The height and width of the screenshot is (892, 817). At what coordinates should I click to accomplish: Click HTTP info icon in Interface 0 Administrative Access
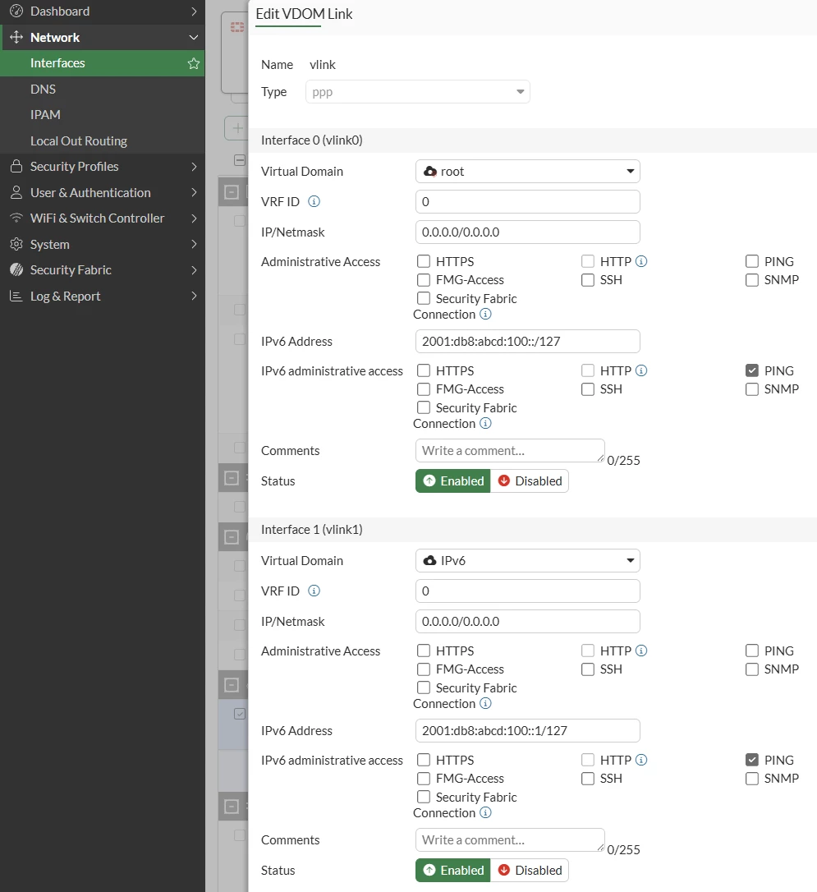[x=641, y=261]
